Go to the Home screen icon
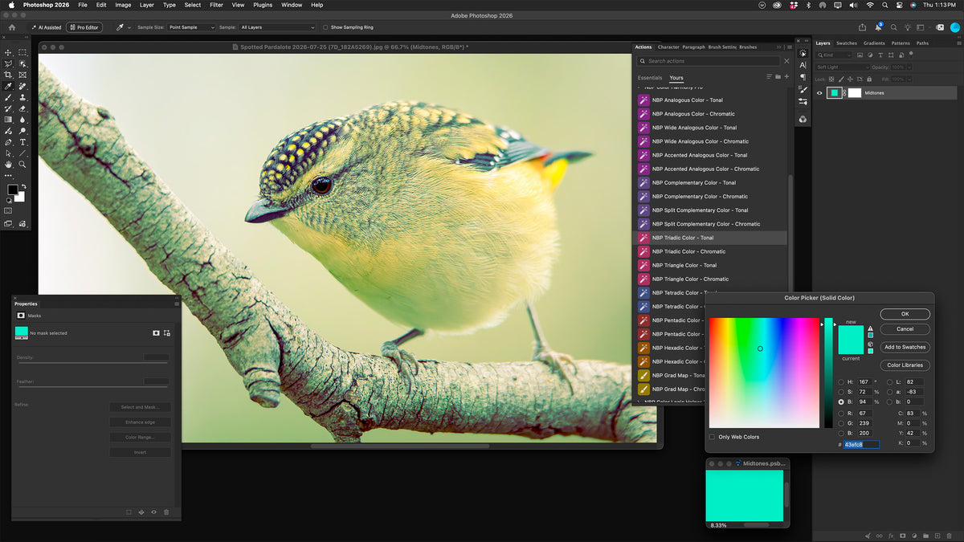The image size is (964, 542). (x=11, y=27)
